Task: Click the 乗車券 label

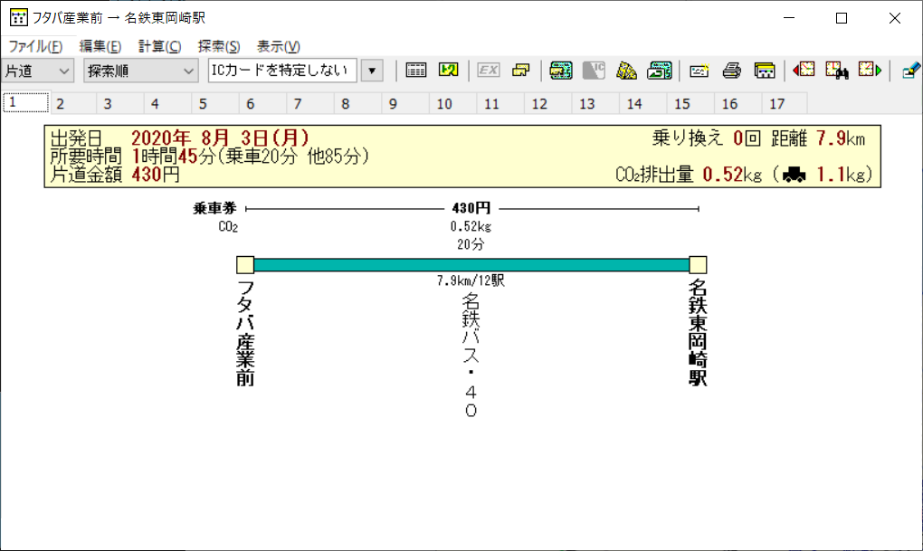Action: tap(214, 208)
